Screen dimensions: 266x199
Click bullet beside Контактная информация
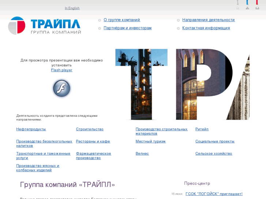pyautogui.click(x=178, y=28)
